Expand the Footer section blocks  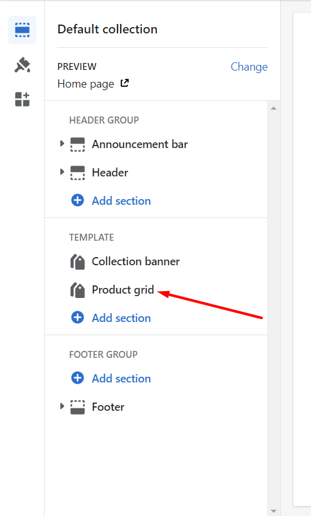[x=62, y=406]
